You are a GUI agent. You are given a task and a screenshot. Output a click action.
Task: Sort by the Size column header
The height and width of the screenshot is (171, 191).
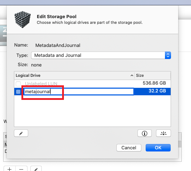(152, 75)
